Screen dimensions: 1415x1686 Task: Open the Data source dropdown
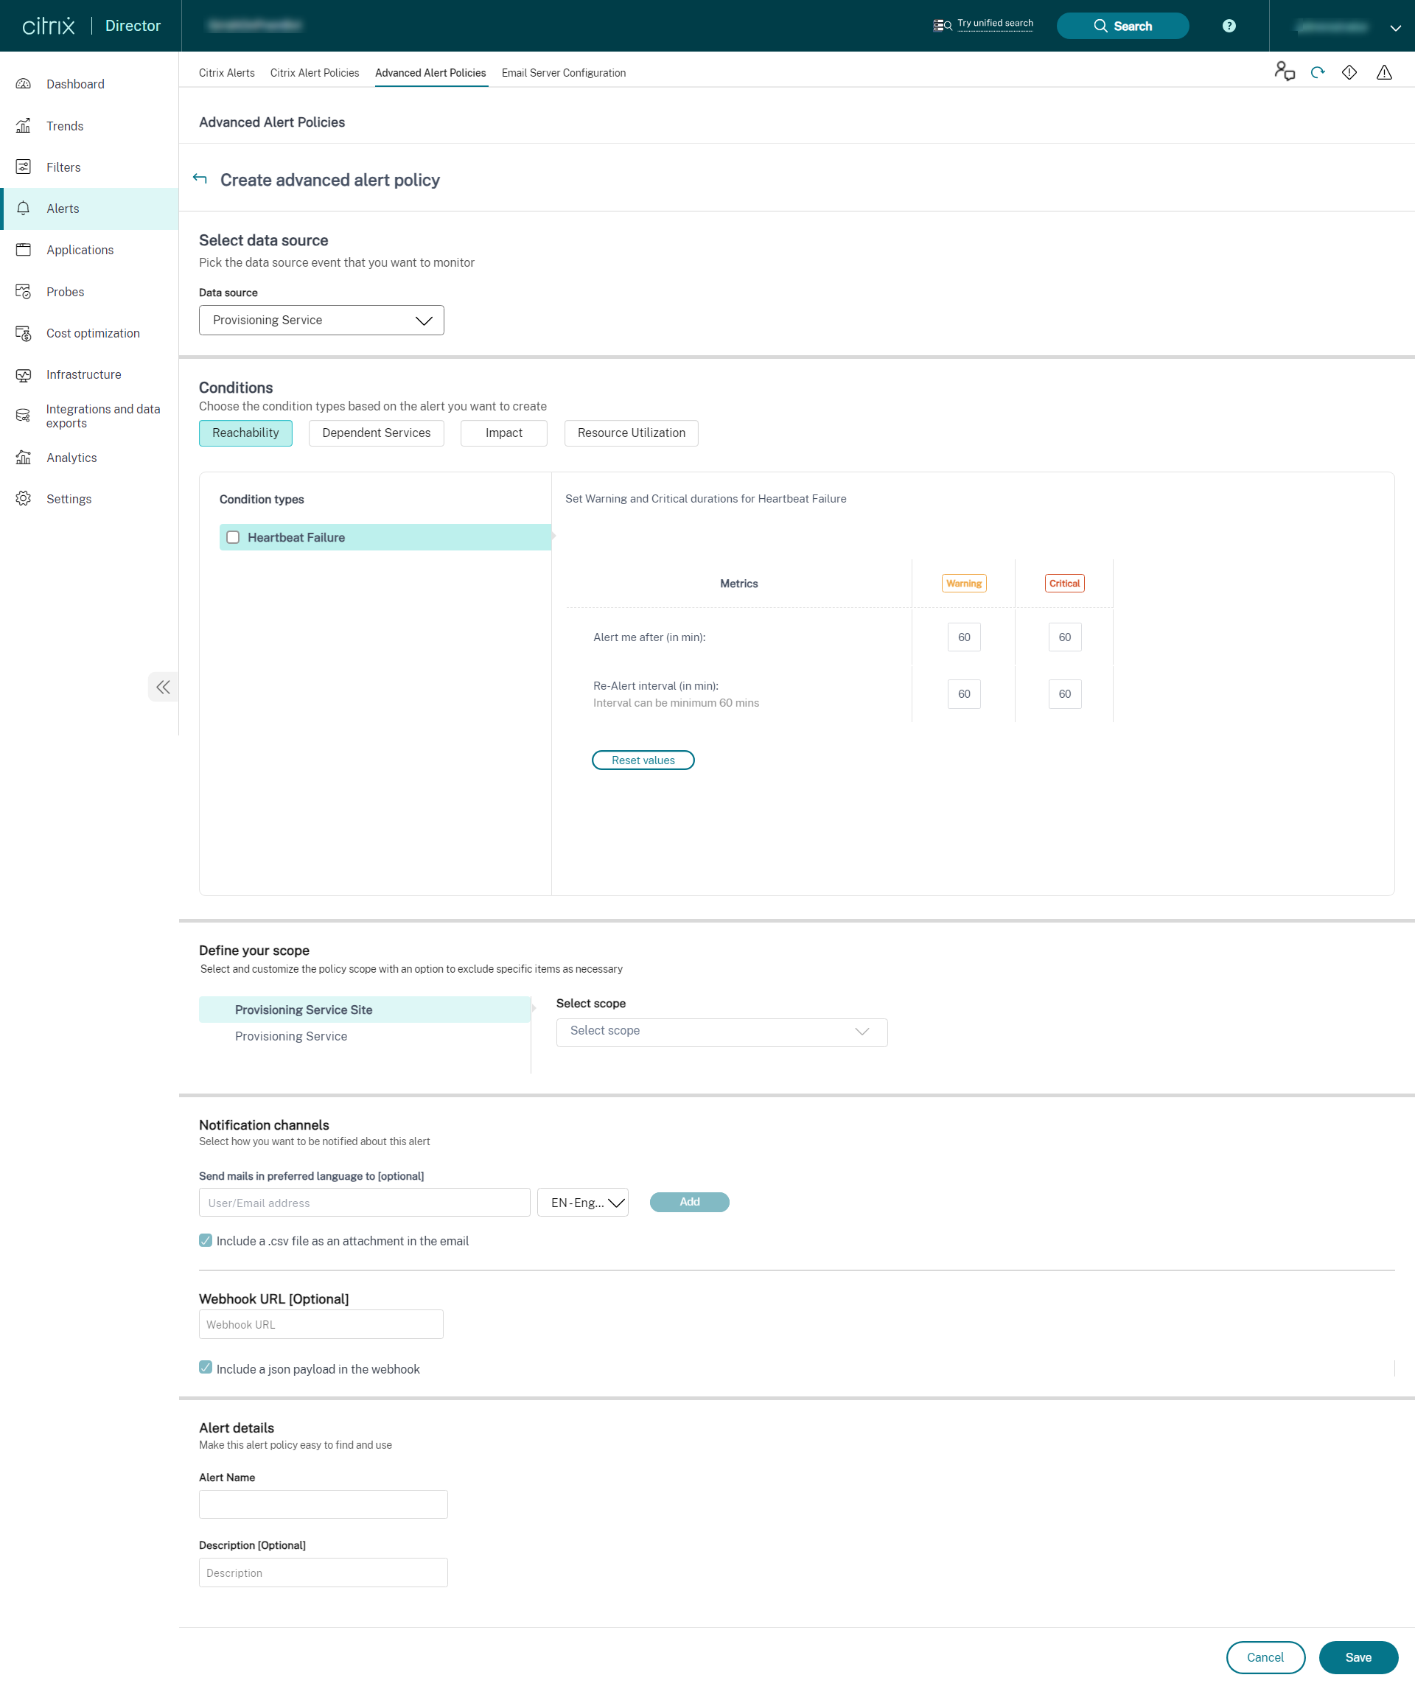(321, 320)
